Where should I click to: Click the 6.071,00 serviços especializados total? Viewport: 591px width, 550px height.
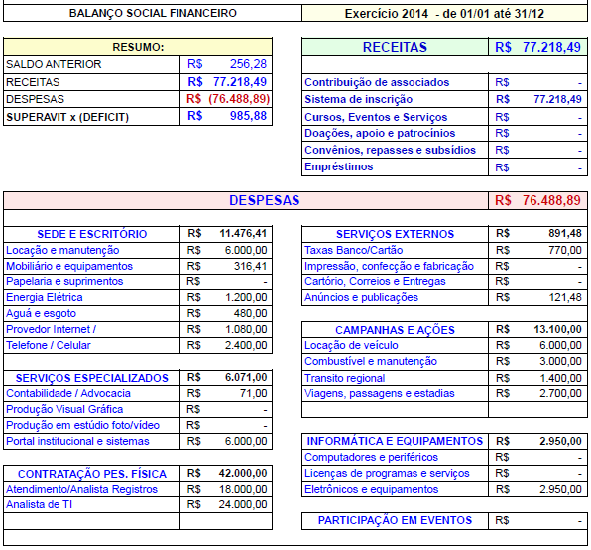click(x=246, y=378)
